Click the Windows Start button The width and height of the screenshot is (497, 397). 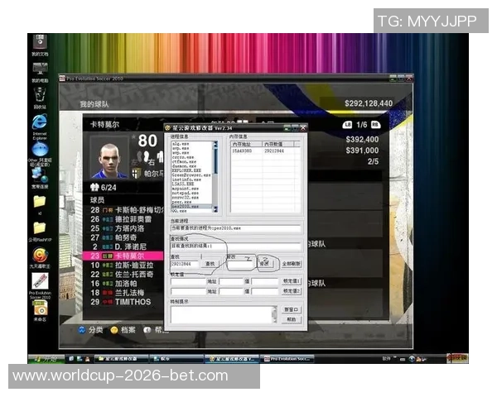click(x=41, y=359)
